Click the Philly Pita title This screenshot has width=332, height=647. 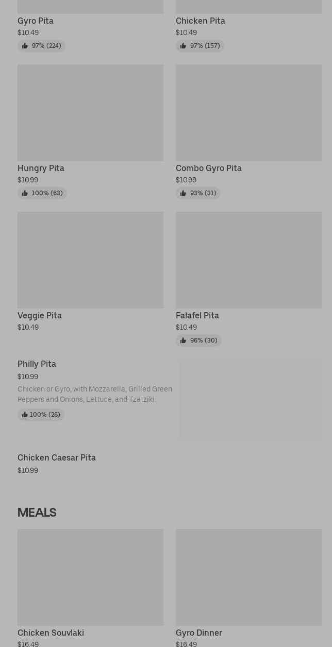point(37,364)
